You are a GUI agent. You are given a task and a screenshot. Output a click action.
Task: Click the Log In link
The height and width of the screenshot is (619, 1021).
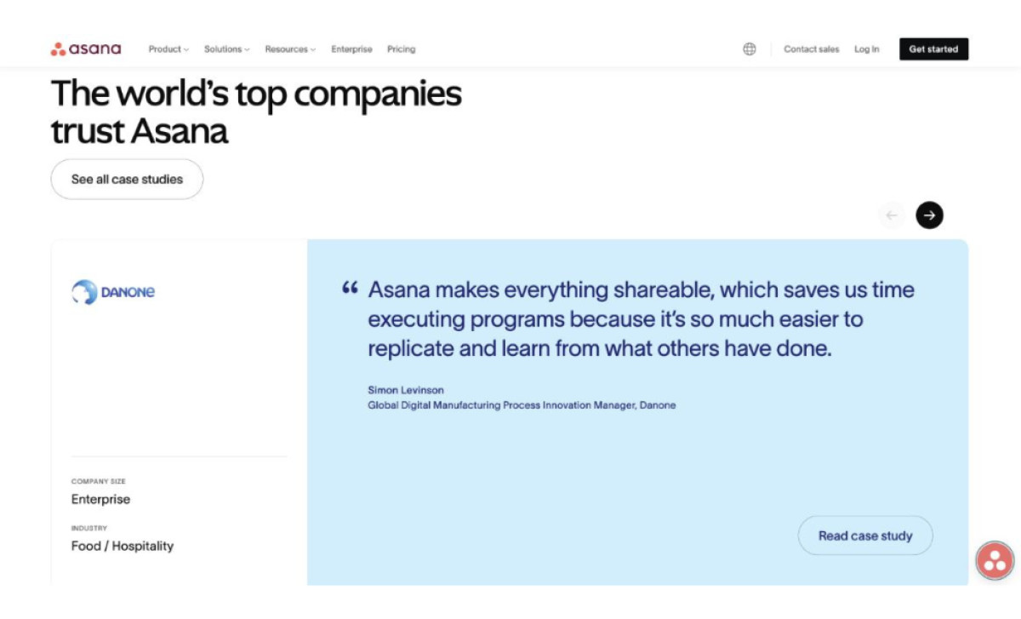[x=866, y=49]
